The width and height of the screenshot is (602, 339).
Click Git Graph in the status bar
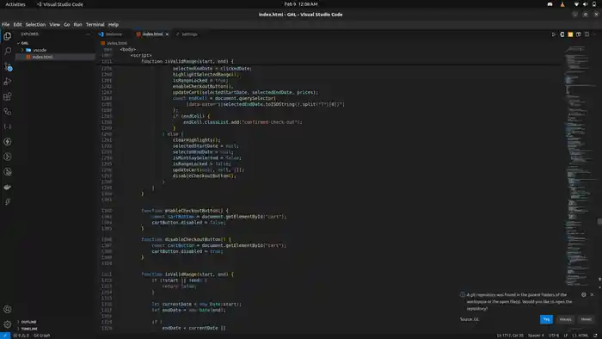pyautogui.click(x=41, y=336)
